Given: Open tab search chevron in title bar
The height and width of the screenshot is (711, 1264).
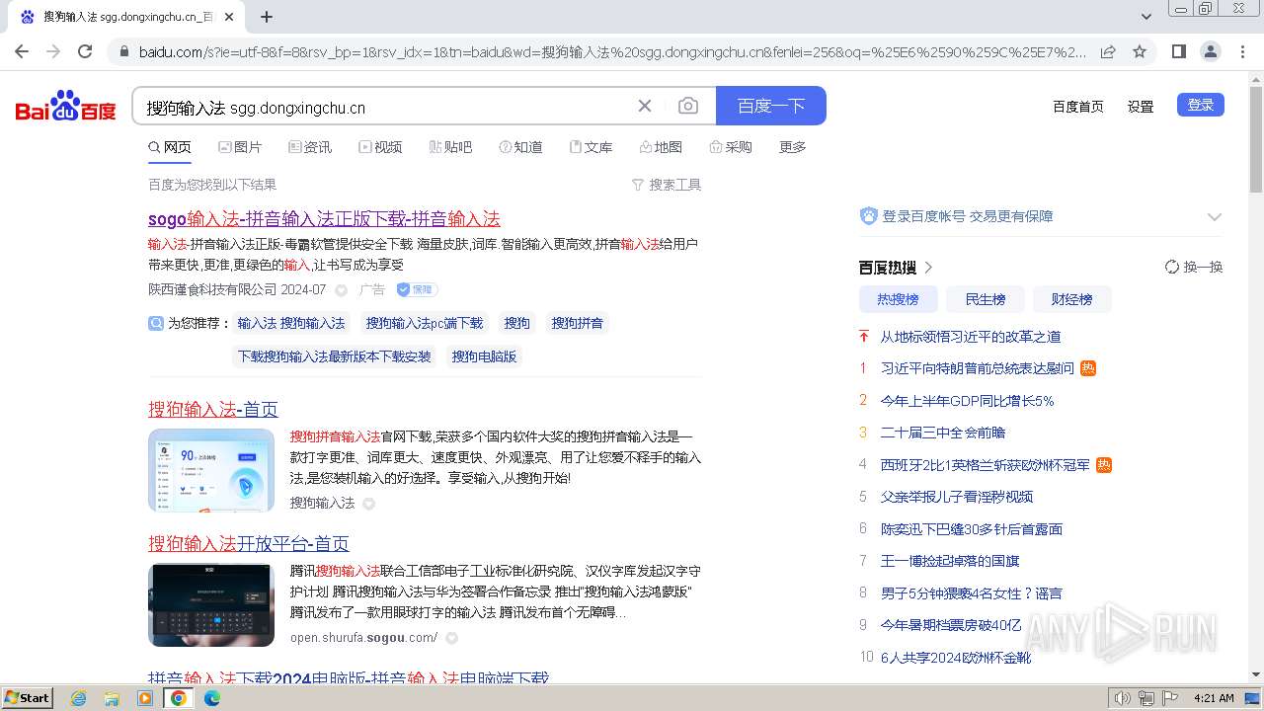Looking at the screenshot, I should point(1146,17).
